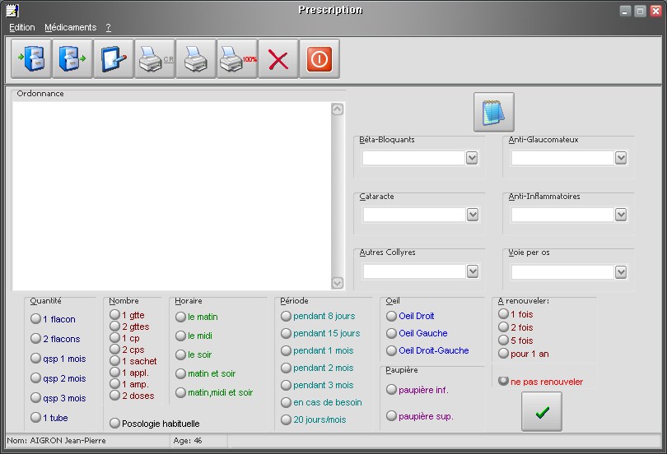Expand the Béta-Bloquants dropdown
The image size is (667, 454).
pyautogui.click(x=472, y=158)
